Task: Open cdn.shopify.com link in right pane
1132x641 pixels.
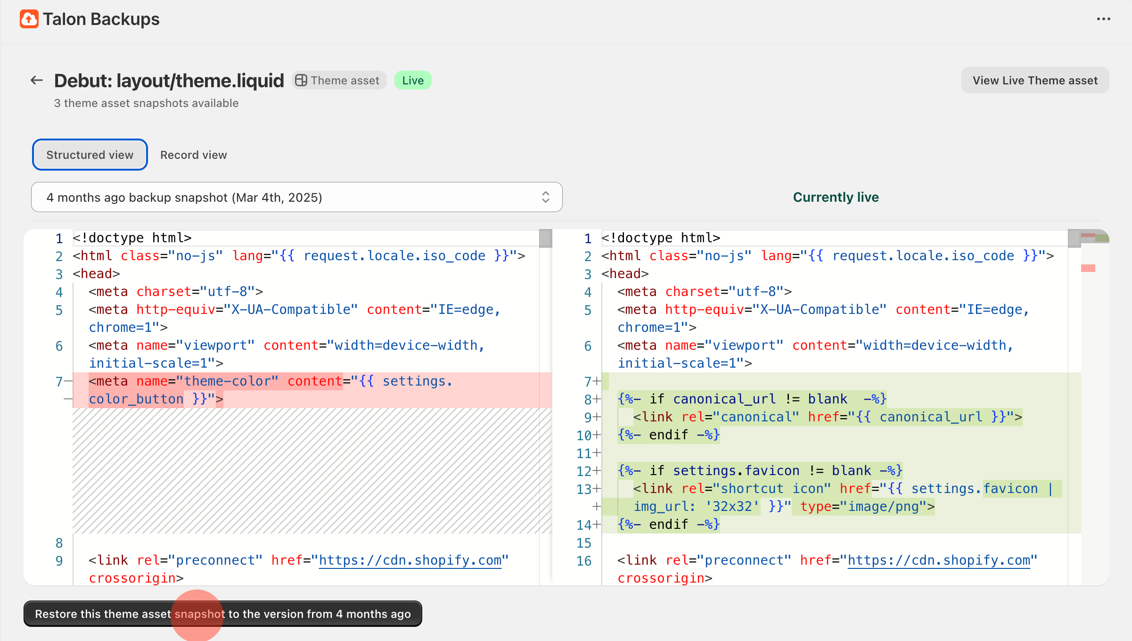Action: point(939,560)
